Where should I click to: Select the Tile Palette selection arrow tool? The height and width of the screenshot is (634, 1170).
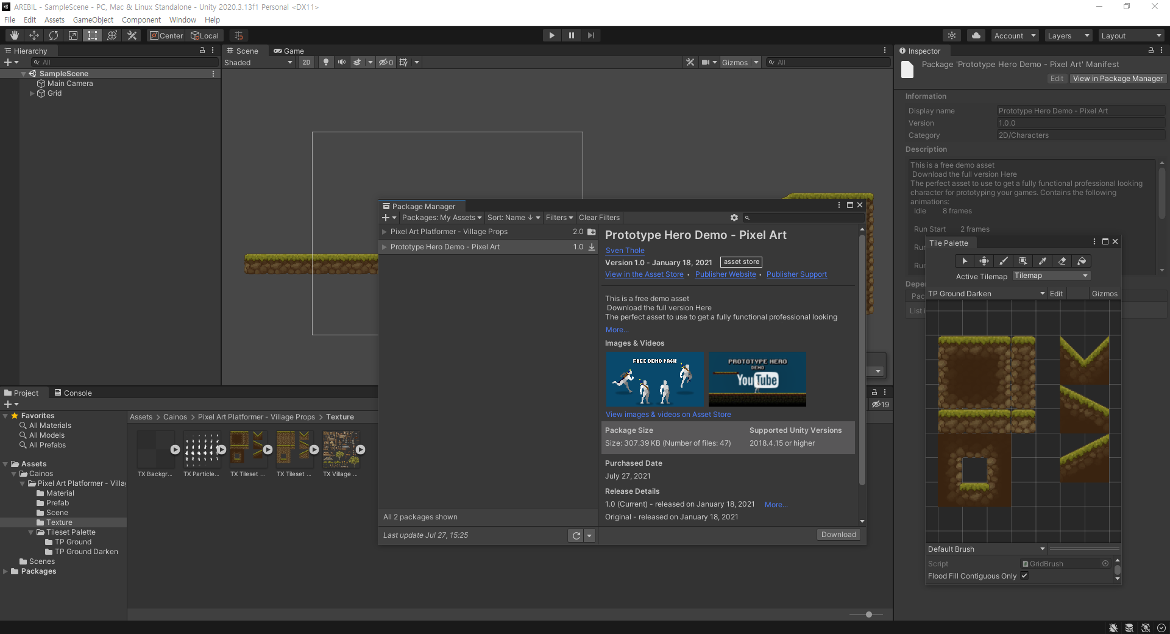965,261
